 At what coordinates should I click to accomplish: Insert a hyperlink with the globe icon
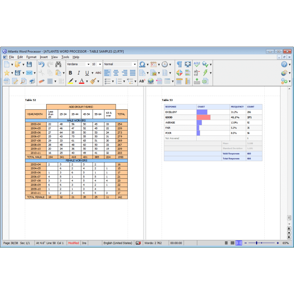point(151,81)
